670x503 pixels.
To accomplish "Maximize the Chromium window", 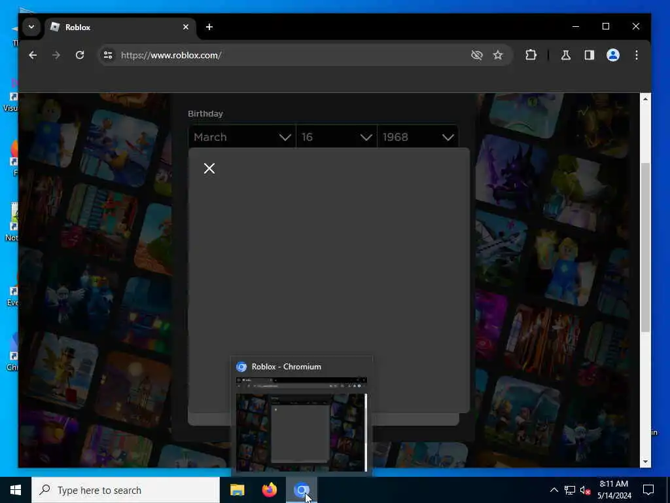I will coord(605,26).
